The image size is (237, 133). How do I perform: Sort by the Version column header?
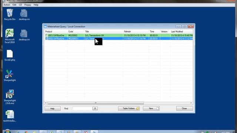coord(165,32)
